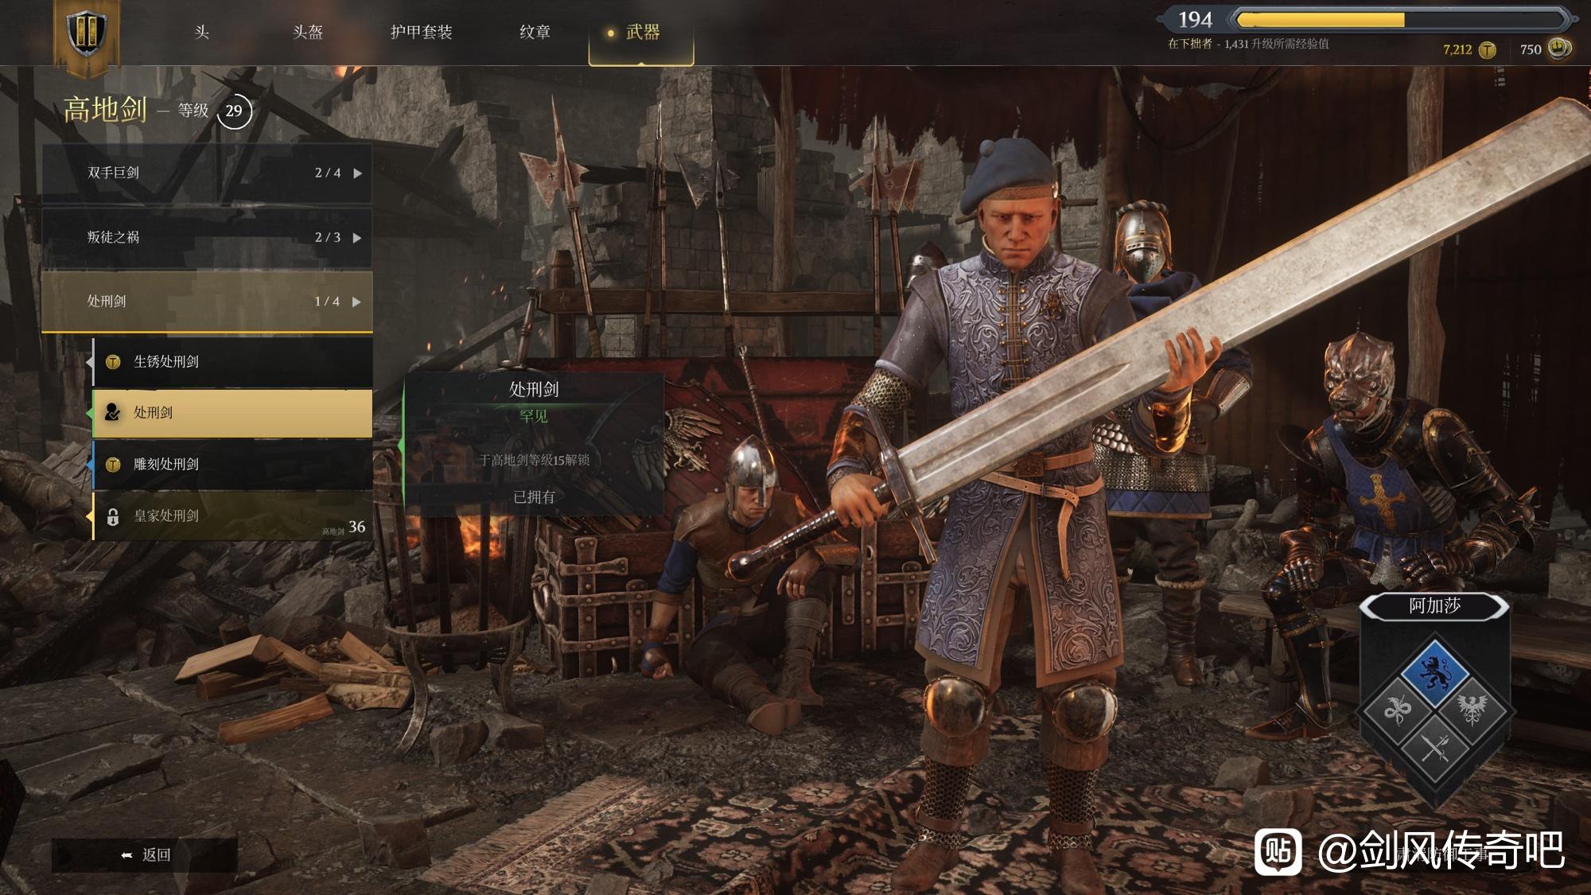Click the gold coin currency icon

[1488, 50]
